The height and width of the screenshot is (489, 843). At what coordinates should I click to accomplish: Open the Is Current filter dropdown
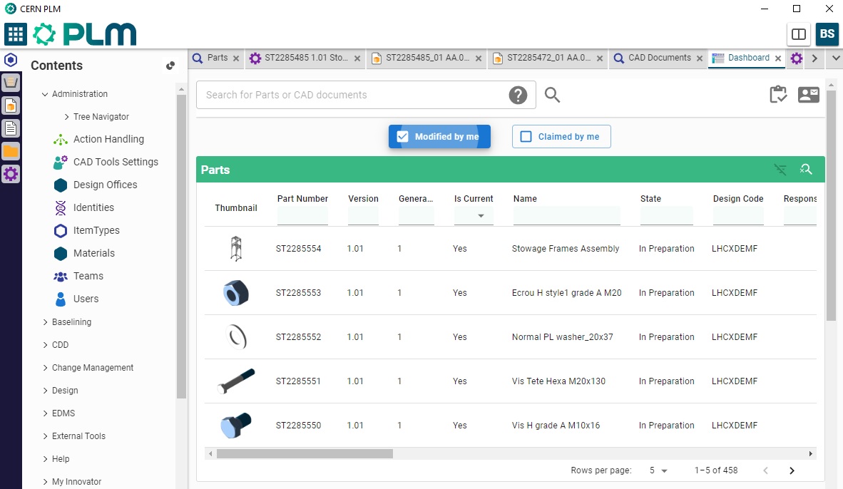point(481,216)
